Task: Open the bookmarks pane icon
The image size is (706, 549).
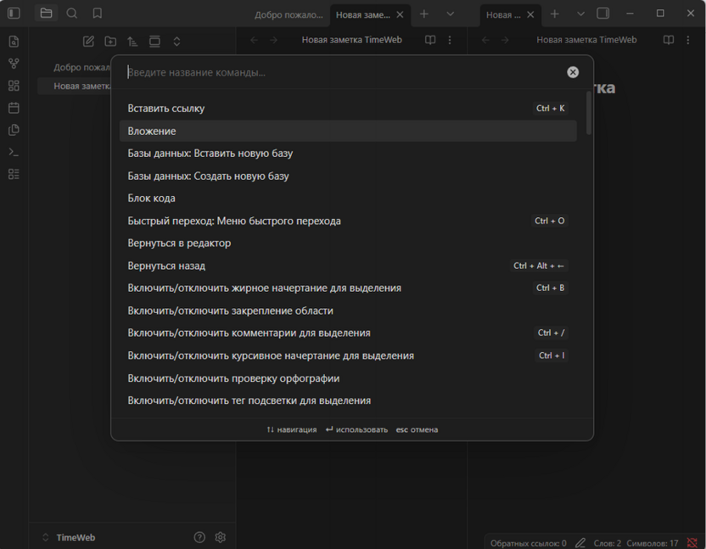Action: click(x=98, y=14)
